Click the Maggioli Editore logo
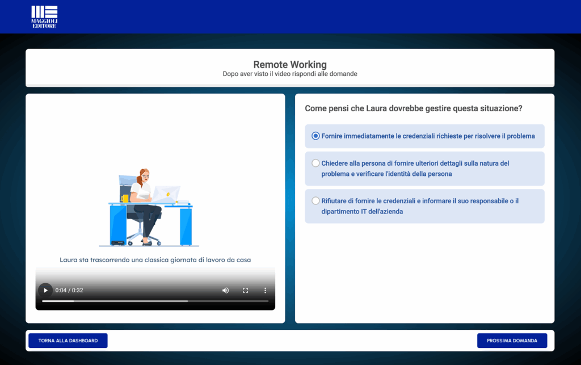The image size is (581, 365). click(44, 17)
